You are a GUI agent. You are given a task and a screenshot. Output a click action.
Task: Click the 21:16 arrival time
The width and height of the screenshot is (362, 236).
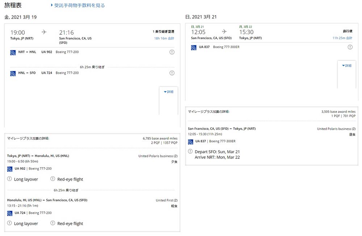coord(67,33)
